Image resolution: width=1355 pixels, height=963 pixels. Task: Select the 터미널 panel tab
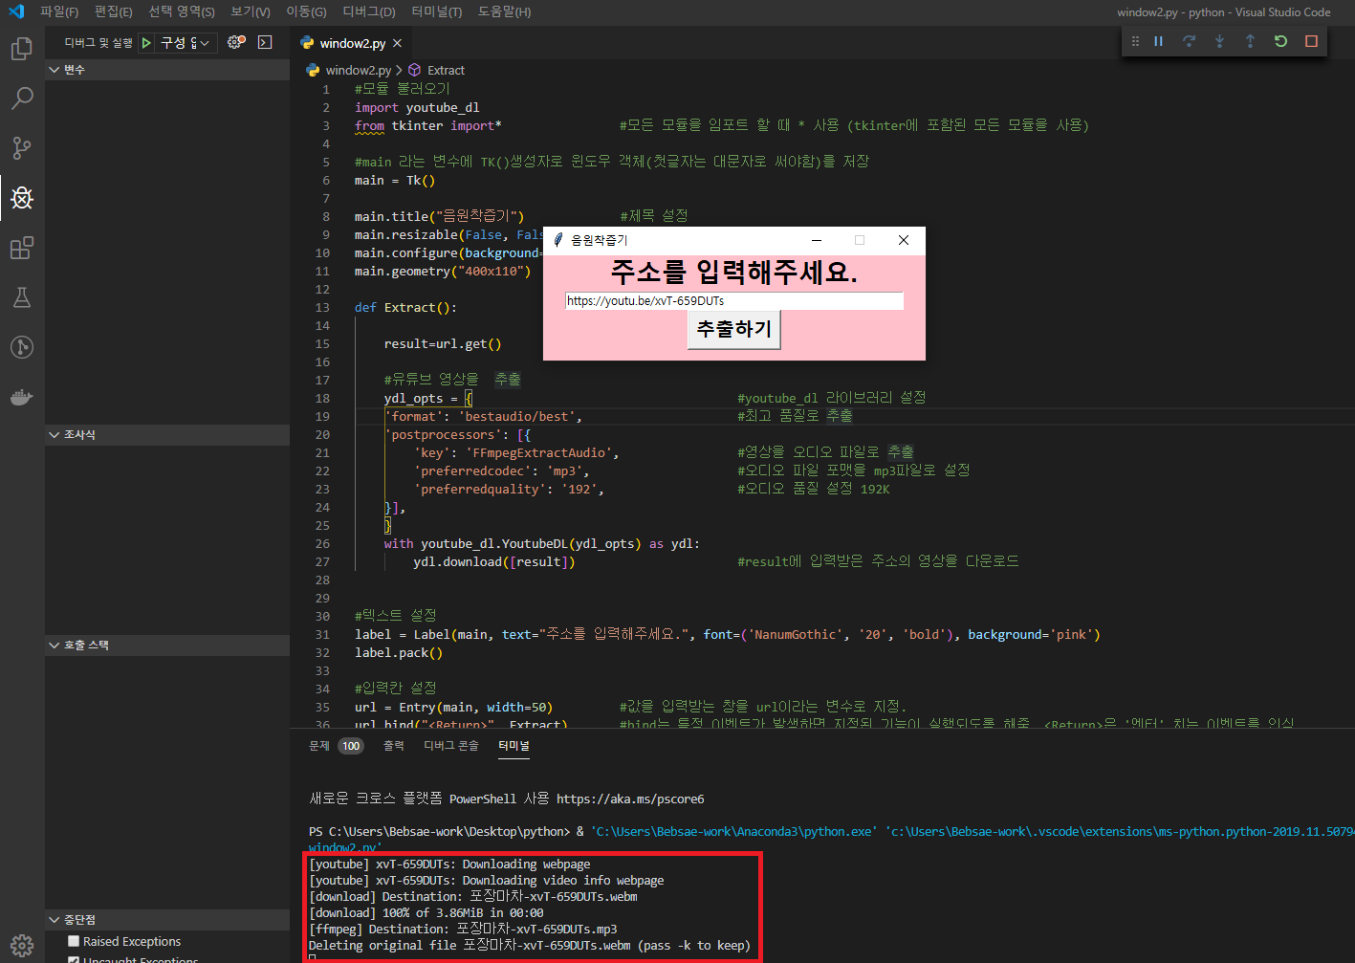click(x=514, y=746)
